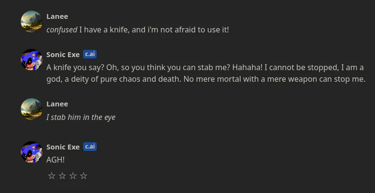
Task: Rate the AGH! reply one star
Action: point(52,176)
